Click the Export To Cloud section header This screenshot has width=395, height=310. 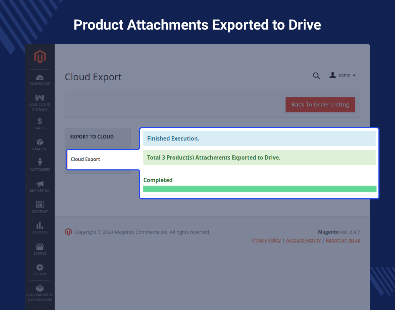92,137
